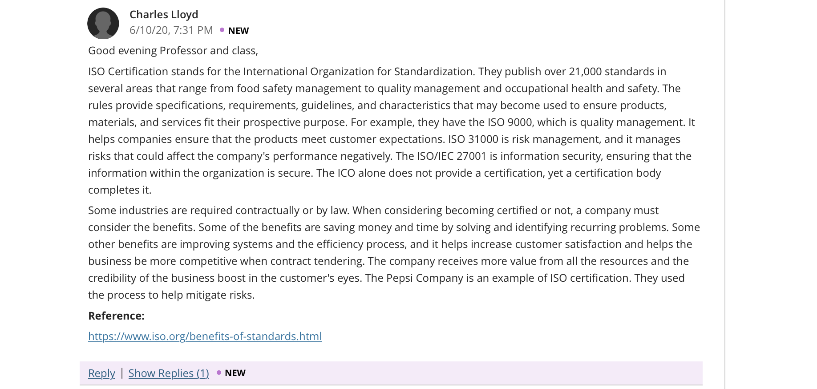Click empty area of the purple reply footer bar
817x389 pixels.
(472, 373)
